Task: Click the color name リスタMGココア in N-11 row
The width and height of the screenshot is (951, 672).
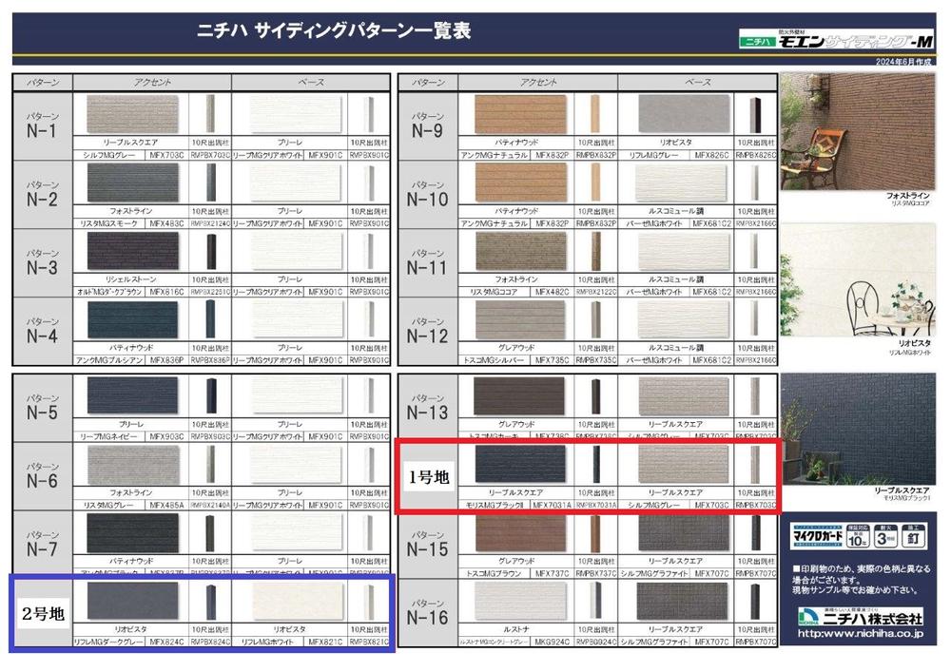Action: coord(494,293)
